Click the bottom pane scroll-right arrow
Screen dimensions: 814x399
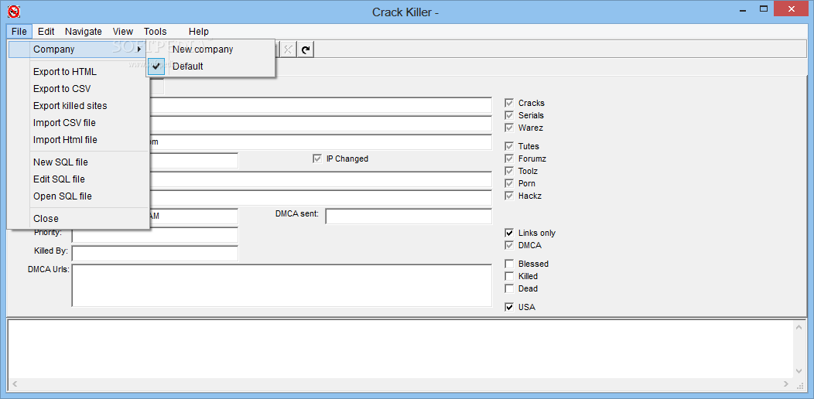click(x=787, y=384)
